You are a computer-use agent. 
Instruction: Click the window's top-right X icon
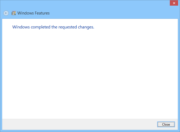pyautogui.click(x=174, y=3)
